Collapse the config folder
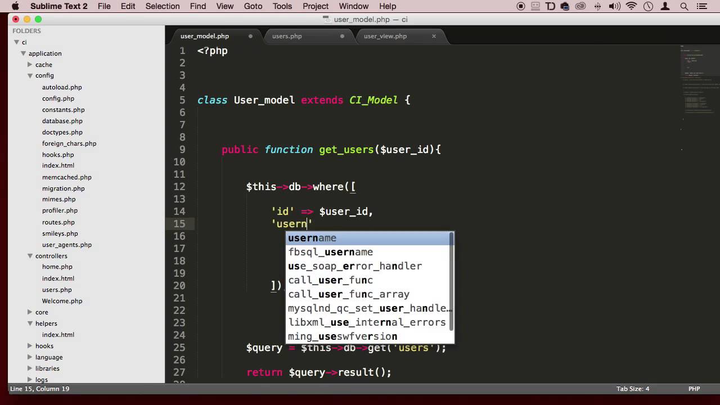 pyautogui.click(x=30, y=75)
